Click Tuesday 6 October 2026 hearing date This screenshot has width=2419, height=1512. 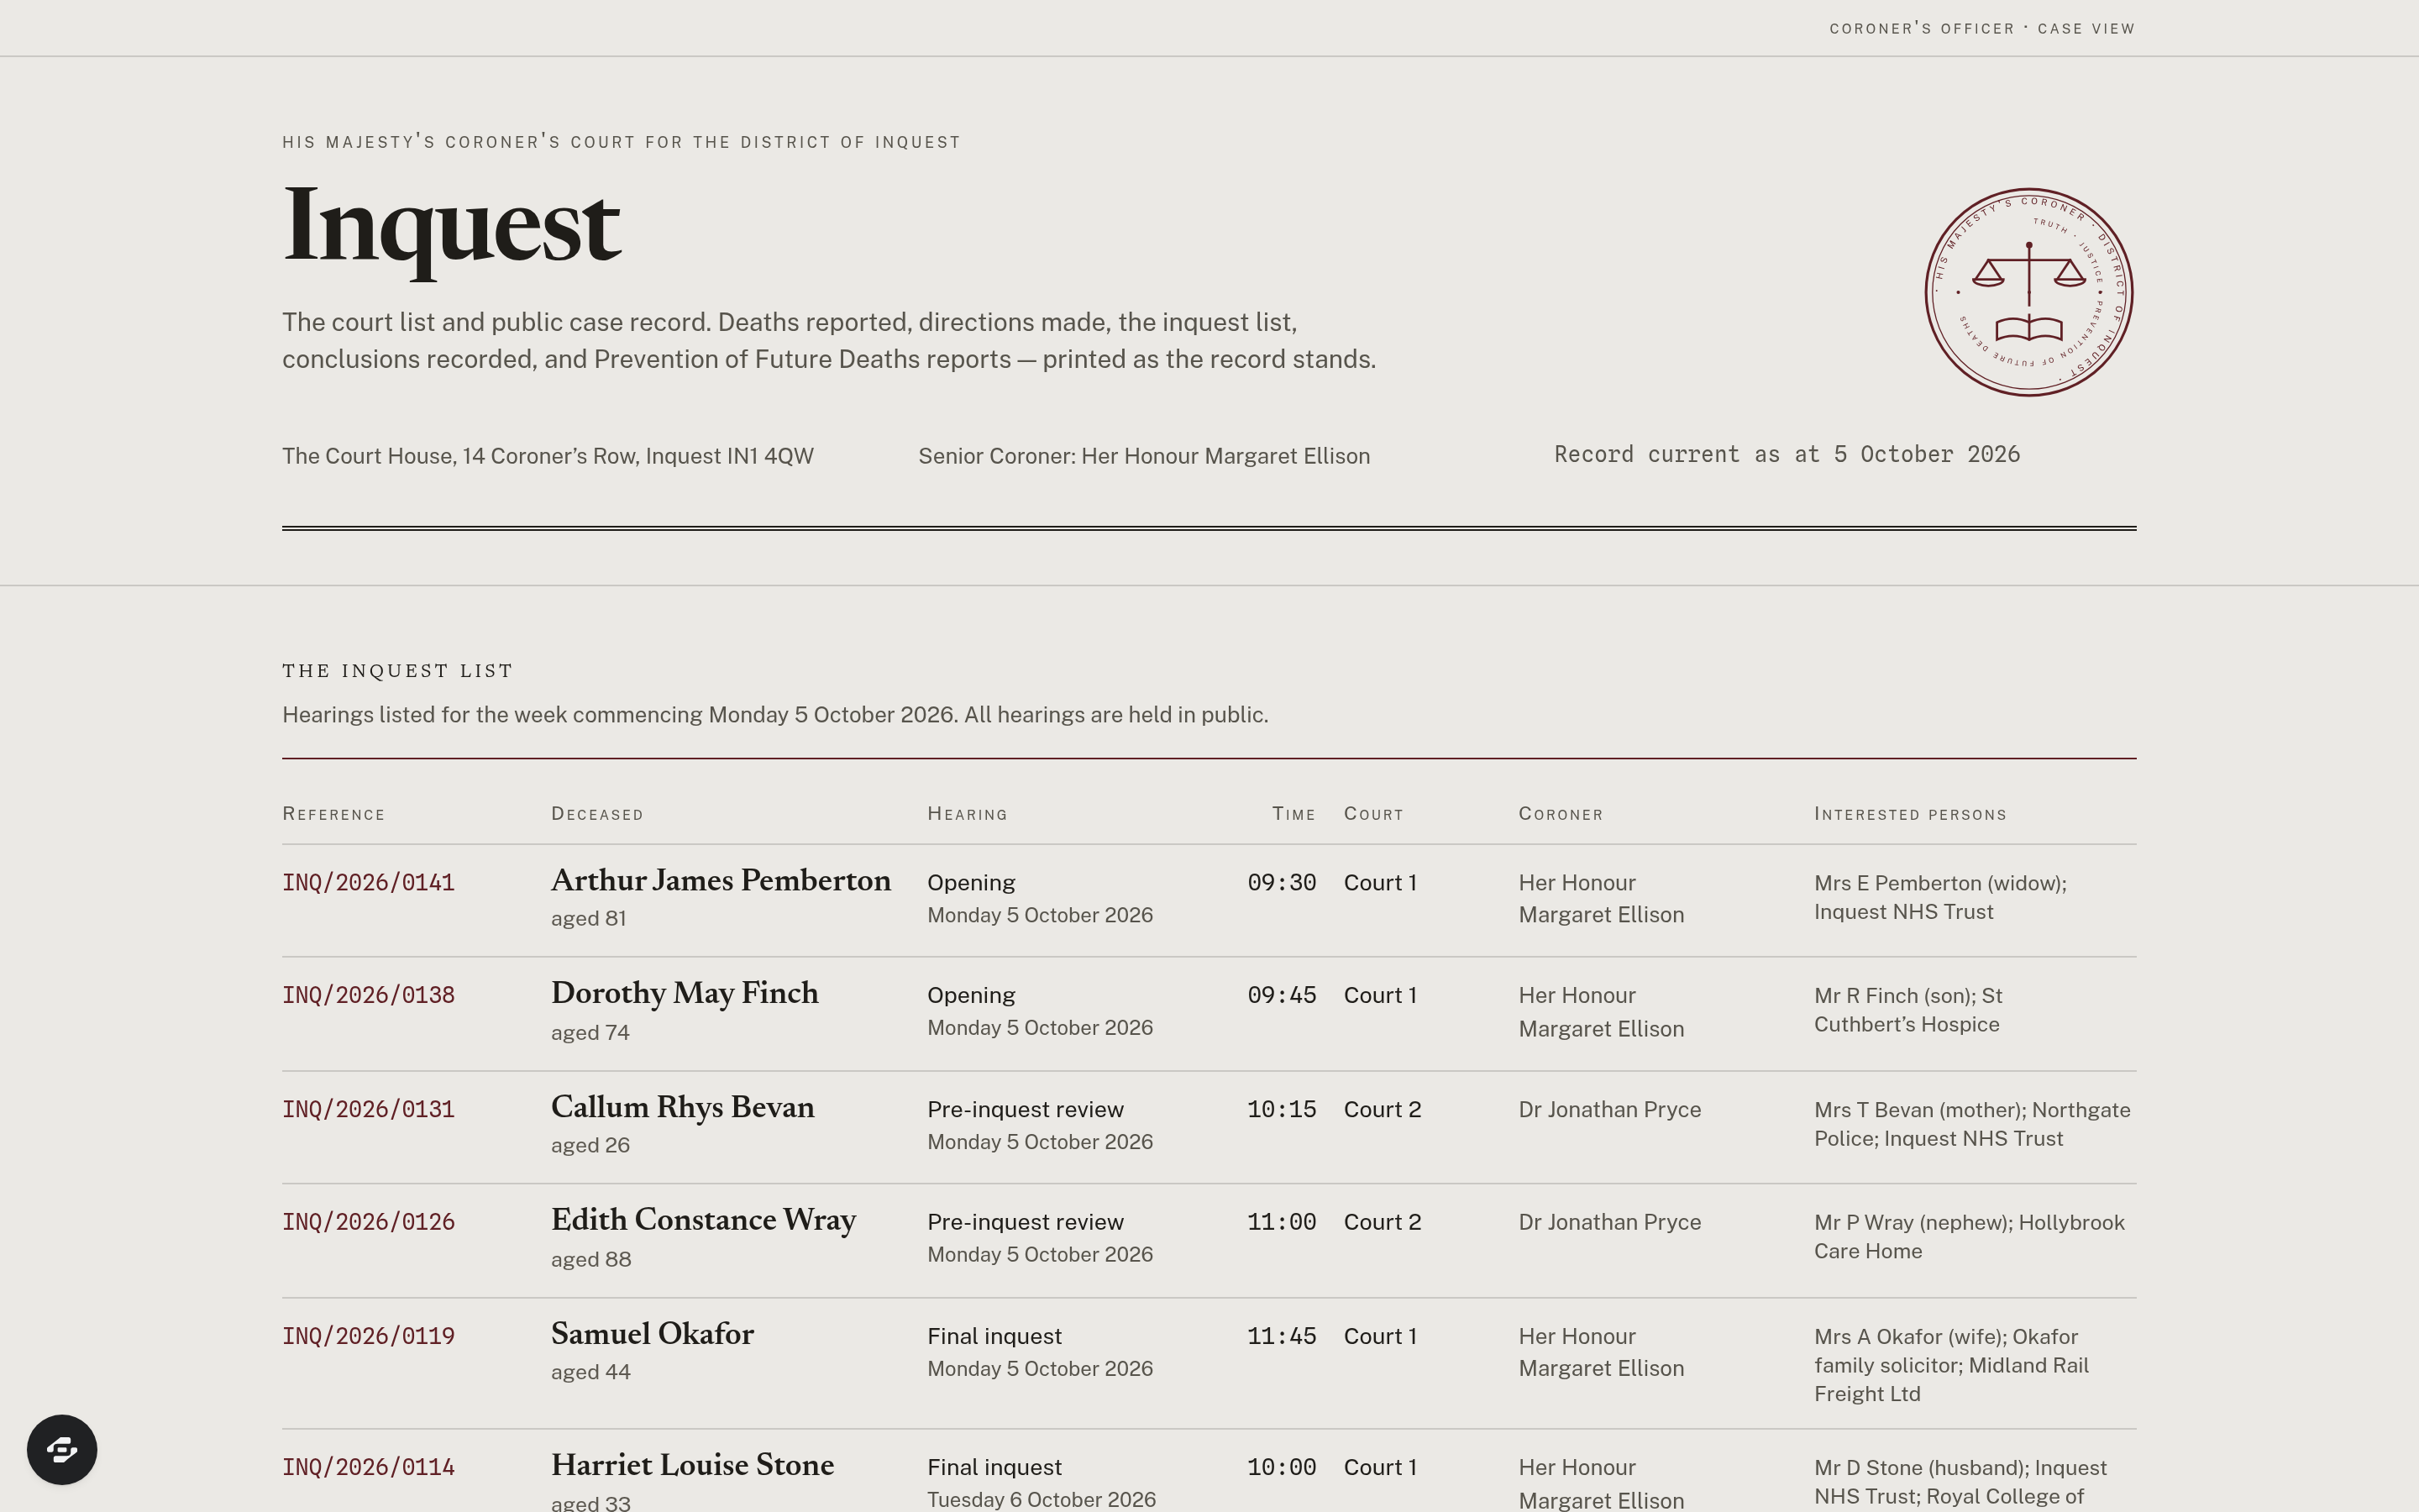coord(1042,1499)
